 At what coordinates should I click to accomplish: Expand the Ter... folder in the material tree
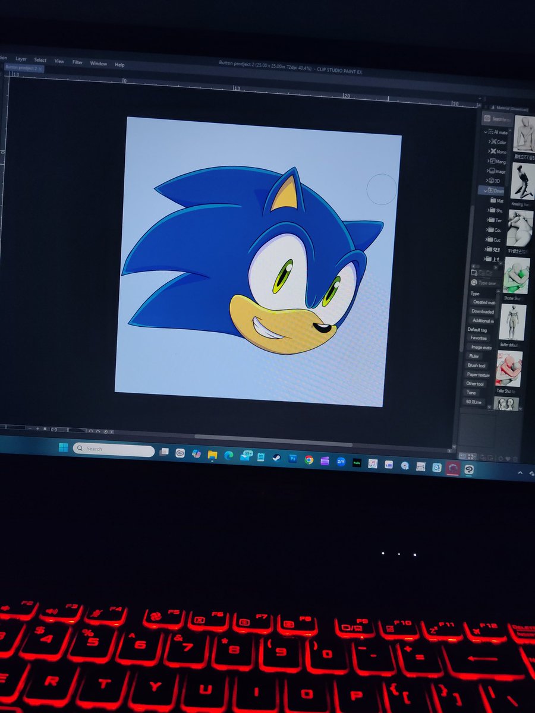point(488,220)
